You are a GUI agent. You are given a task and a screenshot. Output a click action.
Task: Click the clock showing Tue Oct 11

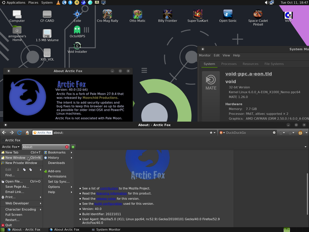[x=295, y=2]
